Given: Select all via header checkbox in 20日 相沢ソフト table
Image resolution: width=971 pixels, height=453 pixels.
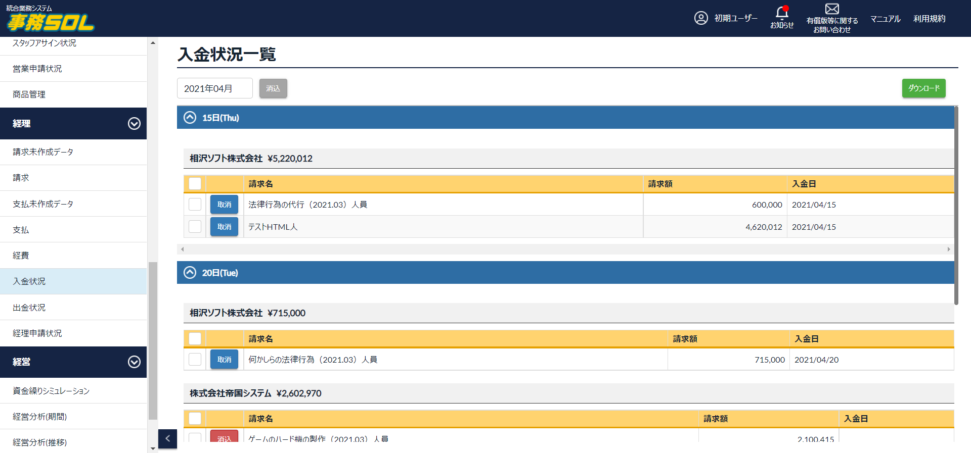Looking at the screenshot, I should 195,339.
